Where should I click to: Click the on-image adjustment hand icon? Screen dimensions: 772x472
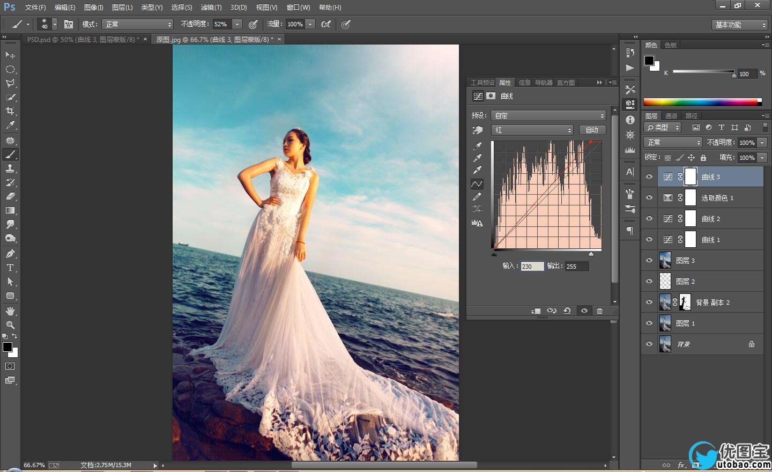(x=477, y=130)
